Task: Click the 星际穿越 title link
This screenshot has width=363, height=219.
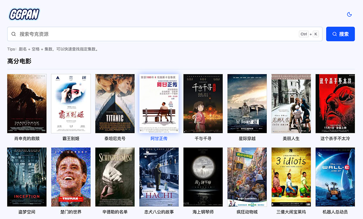Action: point(247,138)
